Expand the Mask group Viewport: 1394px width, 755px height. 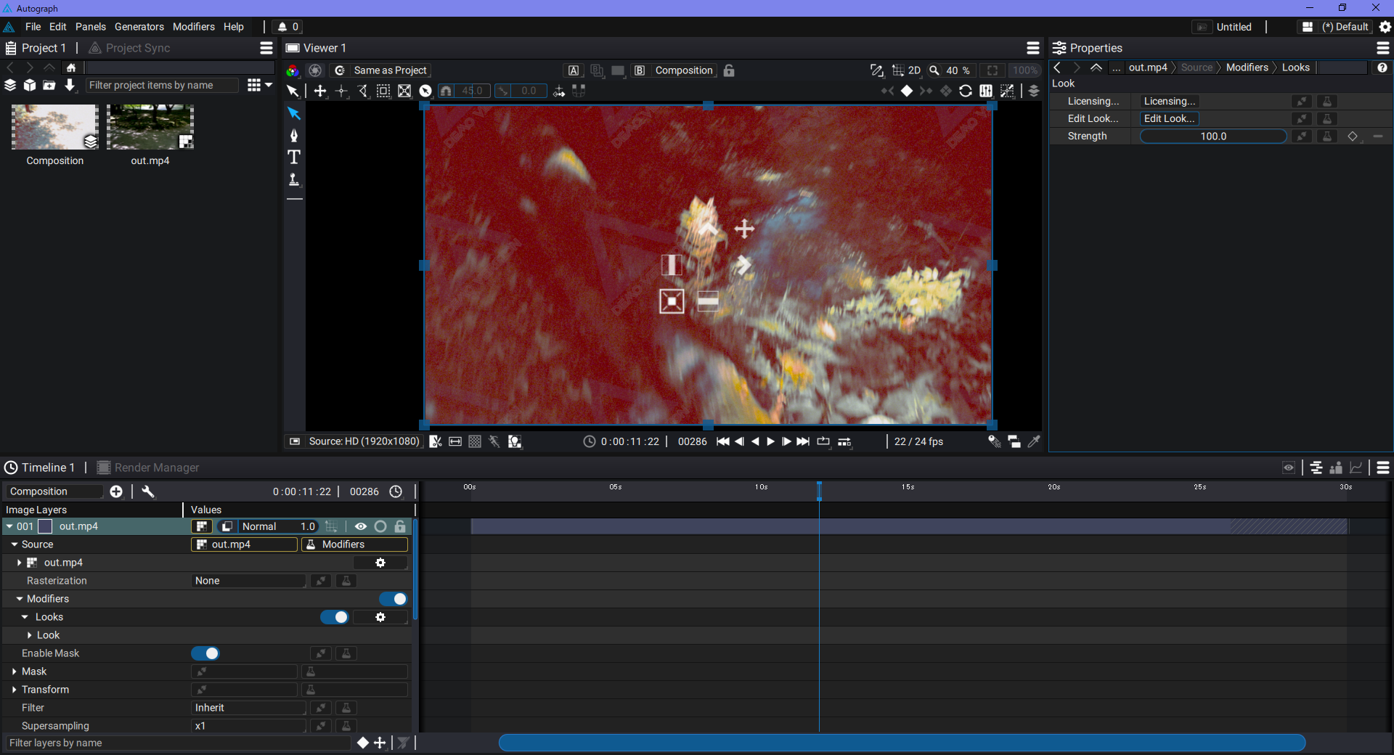click(15, 672)
